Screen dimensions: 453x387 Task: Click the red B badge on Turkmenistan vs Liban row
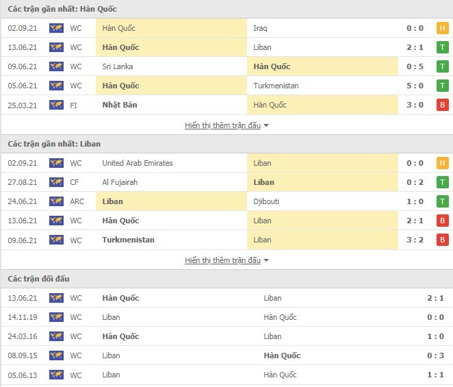click(x=442, y=240)
